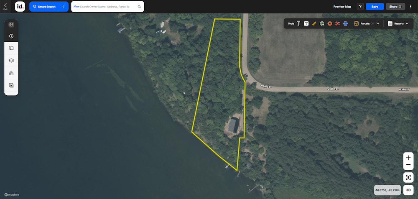Toggle the info sidebar button

[x=11, y=36]
